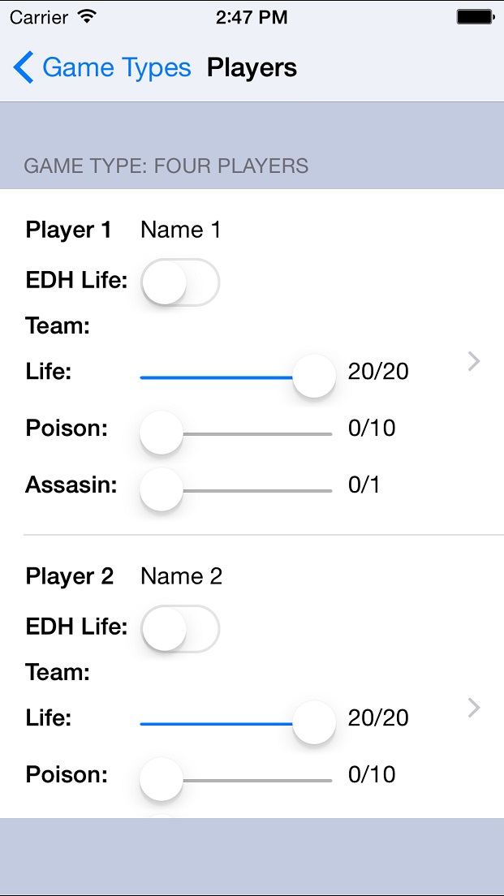
Task: Tap the battery icon in status bar
Action: pyautogui.click(x=476, y=17)
